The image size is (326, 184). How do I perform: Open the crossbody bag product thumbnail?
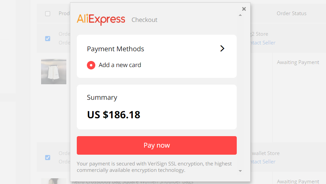click(x=54, y=181)
